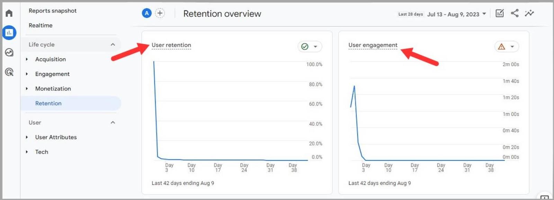The image size is (554, 200).
Task: Click the User retention underlined label
Action: (171, 45)
